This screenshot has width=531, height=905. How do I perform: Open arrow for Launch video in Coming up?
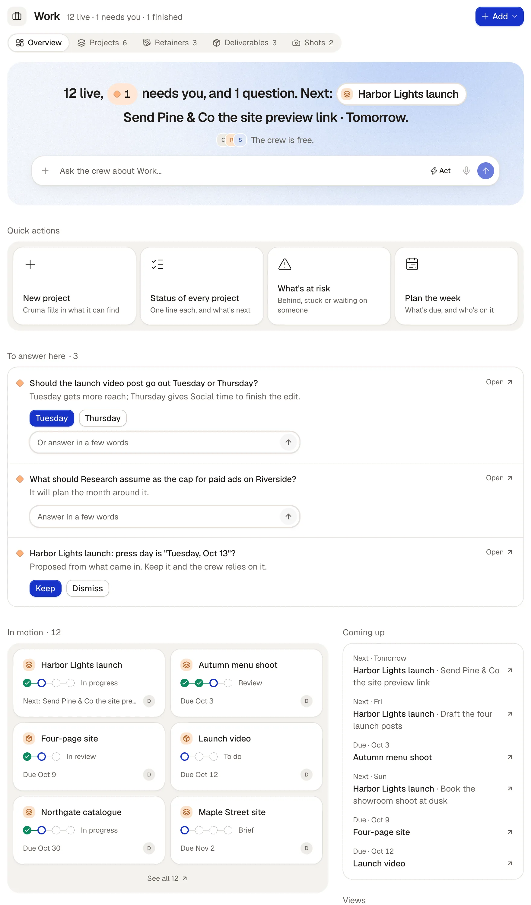pyautogui.click(x=510, y=863)
